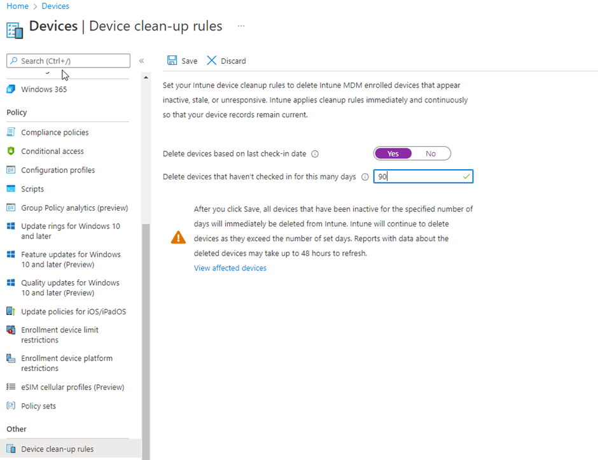
Task: Click the Conditional access shield icon
Action: coord(10,151)
